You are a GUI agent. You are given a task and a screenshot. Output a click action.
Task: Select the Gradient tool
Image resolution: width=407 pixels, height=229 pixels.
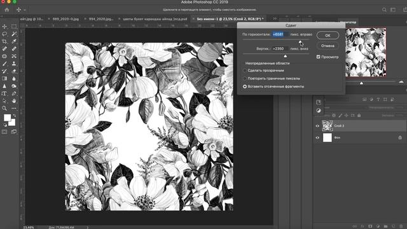tap(4, 78)
